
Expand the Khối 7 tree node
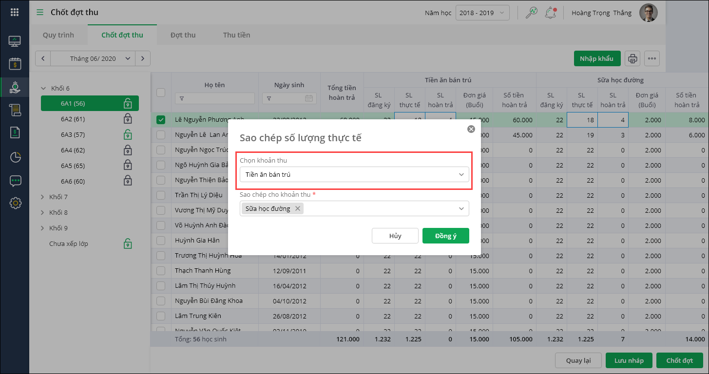tap(43, 197)
